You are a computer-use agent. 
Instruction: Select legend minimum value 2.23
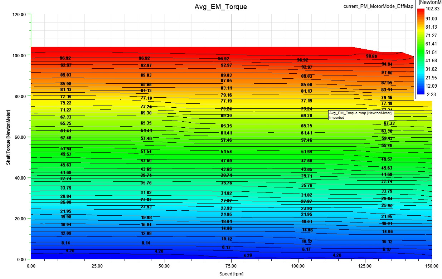431,94
